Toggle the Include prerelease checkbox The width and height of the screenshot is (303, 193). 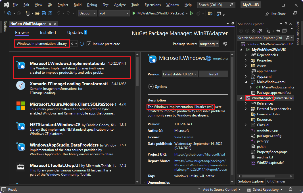click(x=89, y=44)
